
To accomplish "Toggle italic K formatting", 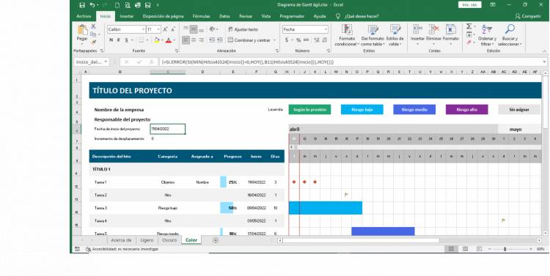I will [x=119, y=40].
